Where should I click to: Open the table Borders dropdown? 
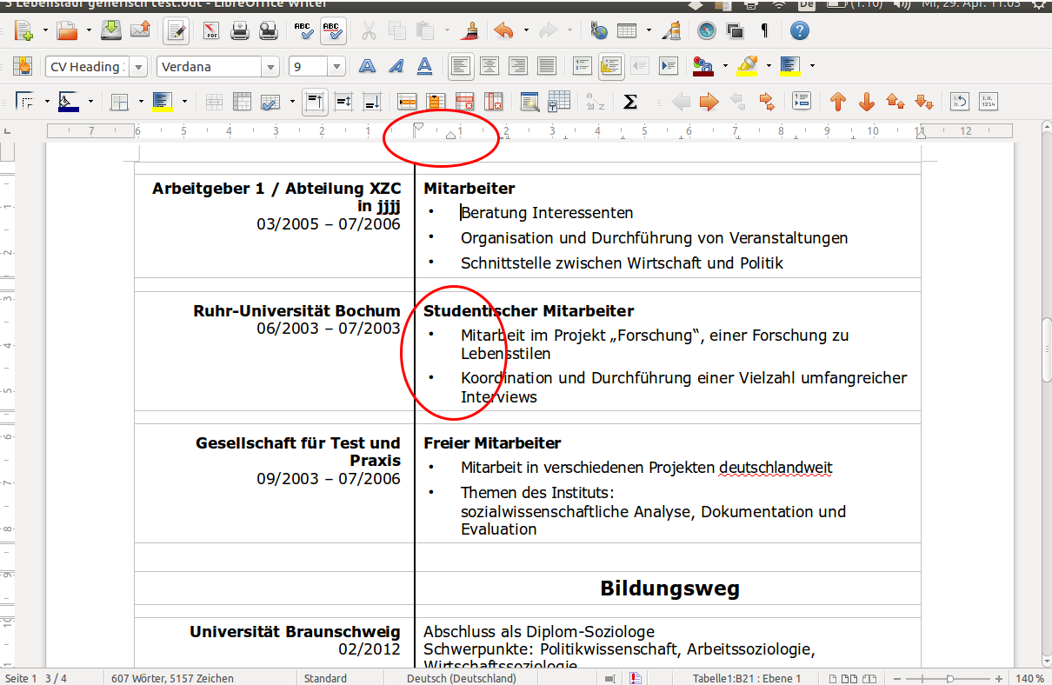(141, 102)
